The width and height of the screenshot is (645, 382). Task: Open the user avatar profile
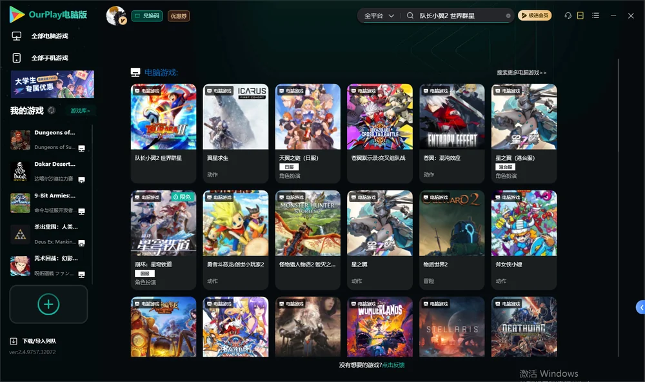(x=116, y=15)
